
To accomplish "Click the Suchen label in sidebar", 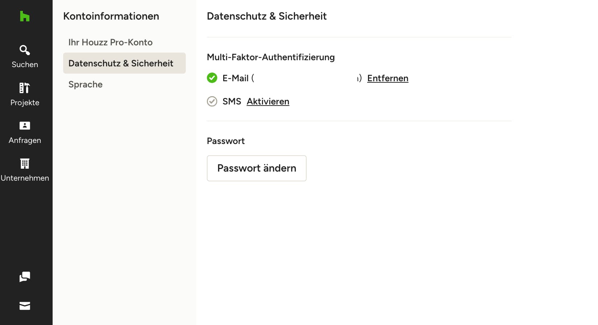I will click(x=25, y=65).
